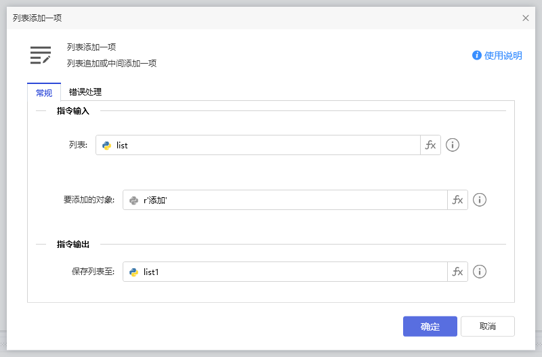
Task: Click the 保存列表至 field containing list1
Action: [x=291, y=272]
